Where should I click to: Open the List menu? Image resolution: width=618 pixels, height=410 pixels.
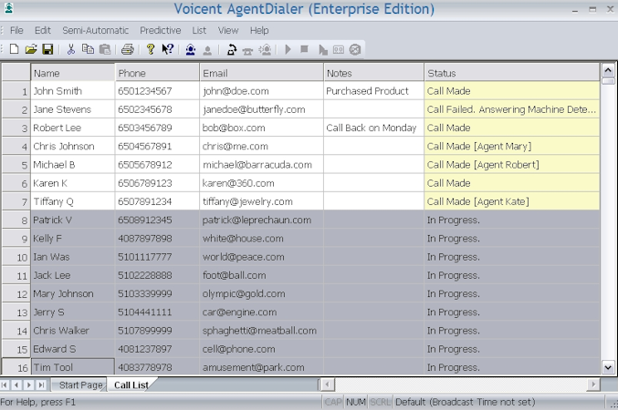tap(199, 30)
